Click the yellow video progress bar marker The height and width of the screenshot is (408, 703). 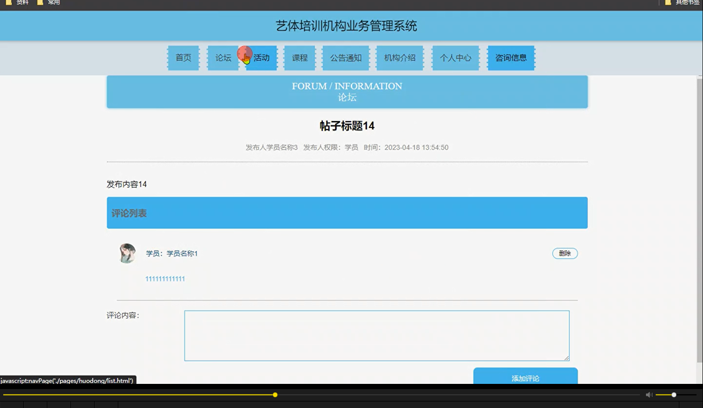point(275,395)
